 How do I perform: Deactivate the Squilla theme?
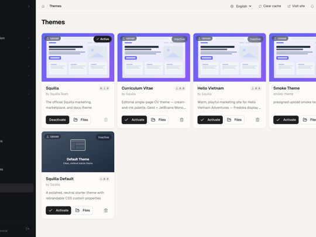57,120
